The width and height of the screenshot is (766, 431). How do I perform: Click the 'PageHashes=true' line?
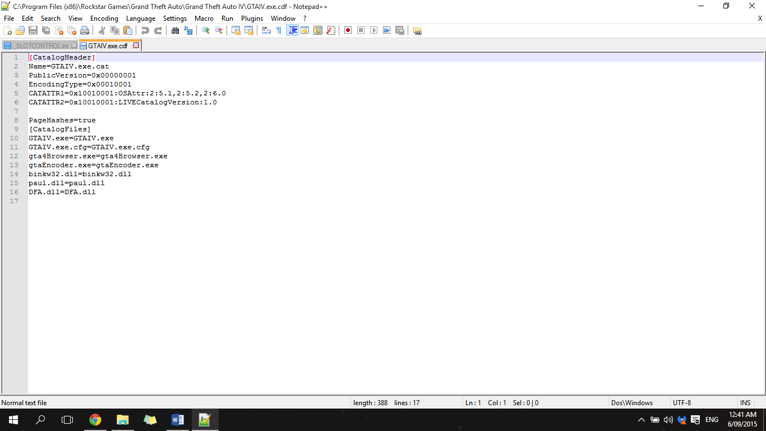click(62, 120)
